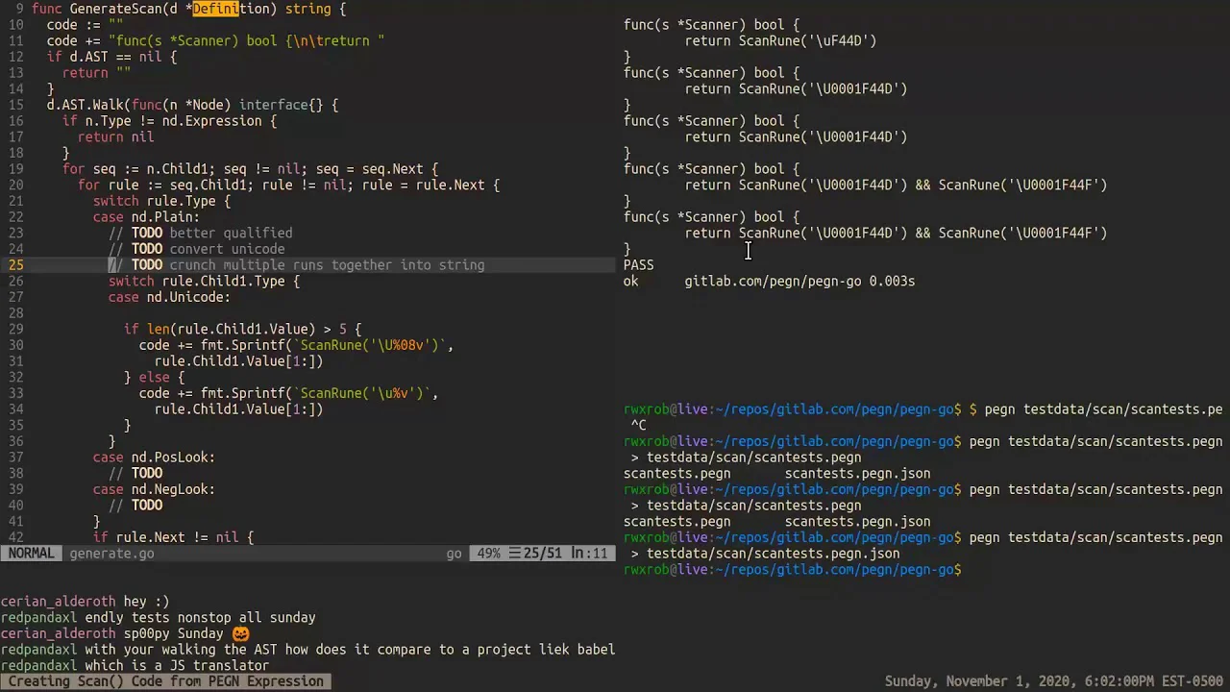1230x692 pixels.
Task: Click the 'case nd.NegLook:' line
Action: (x=154, y=489)
